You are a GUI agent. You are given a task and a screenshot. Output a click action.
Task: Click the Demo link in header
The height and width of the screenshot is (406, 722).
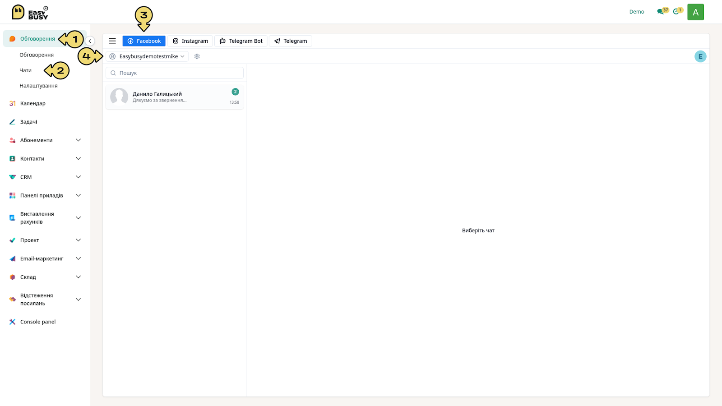(637, 12)
